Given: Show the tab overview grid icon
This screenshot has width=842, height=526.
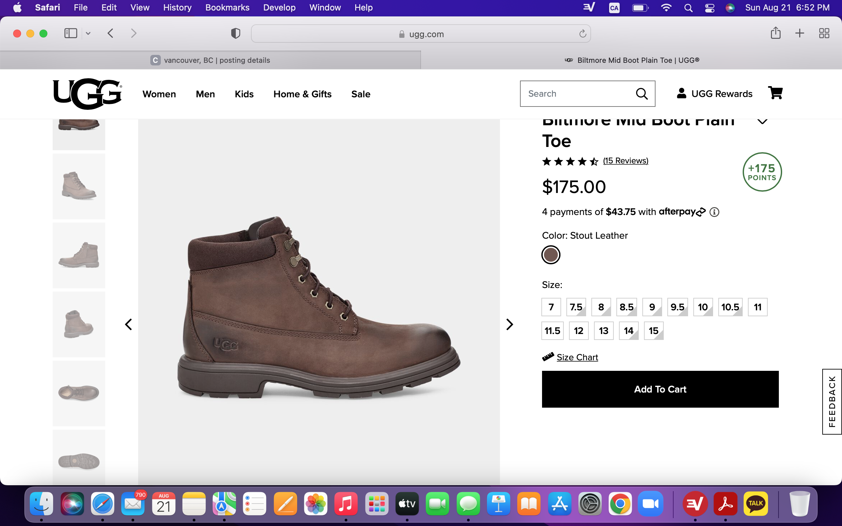Looking at the screenshot, I should [824, 34].
